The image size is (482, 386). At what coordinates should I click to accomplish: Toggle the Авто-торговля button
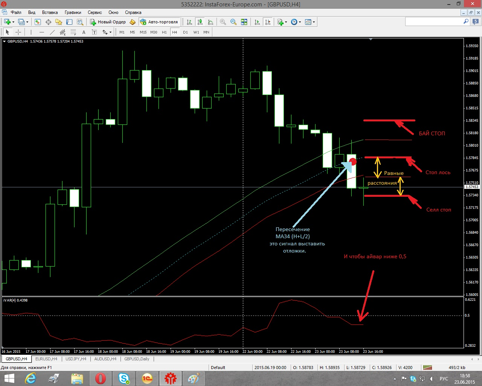point(159,22)
